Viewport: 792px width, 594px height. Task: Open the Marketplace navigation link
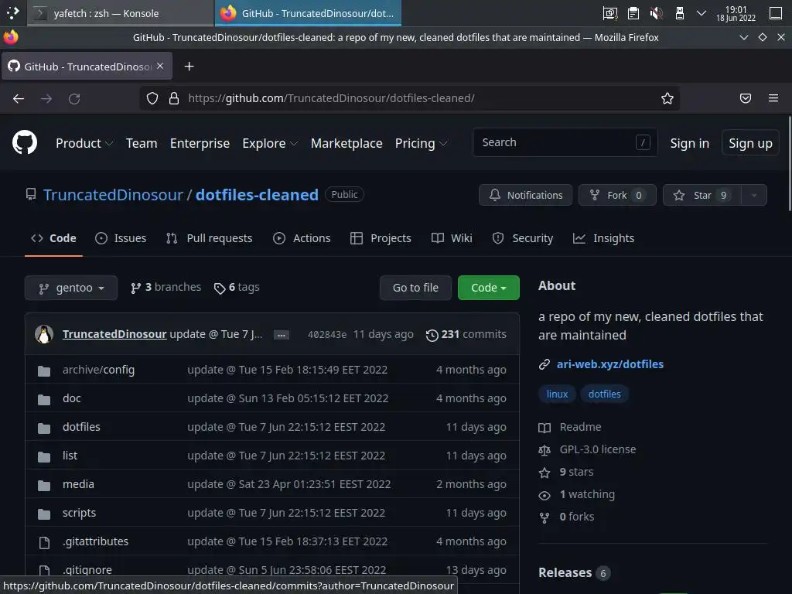pyautogui.click(x=346, y=143)
